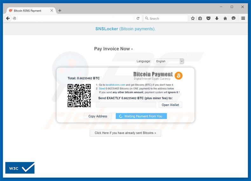This screenshot has width=251, height=181.
Task: Click the Bitcoin Payment banner text
Action: pyautogui.click(x=153, y=74)
